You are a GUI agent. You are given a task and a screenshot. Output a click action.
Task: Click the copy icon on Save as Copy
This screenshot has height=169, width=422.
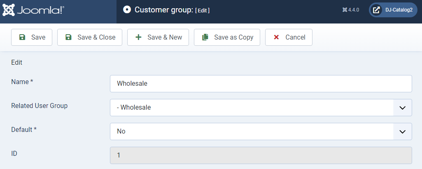(x=205, y=37)
